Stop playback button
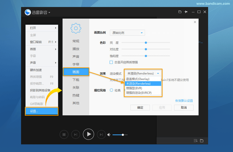The image size is (233, 152). (x=64, y=135)
